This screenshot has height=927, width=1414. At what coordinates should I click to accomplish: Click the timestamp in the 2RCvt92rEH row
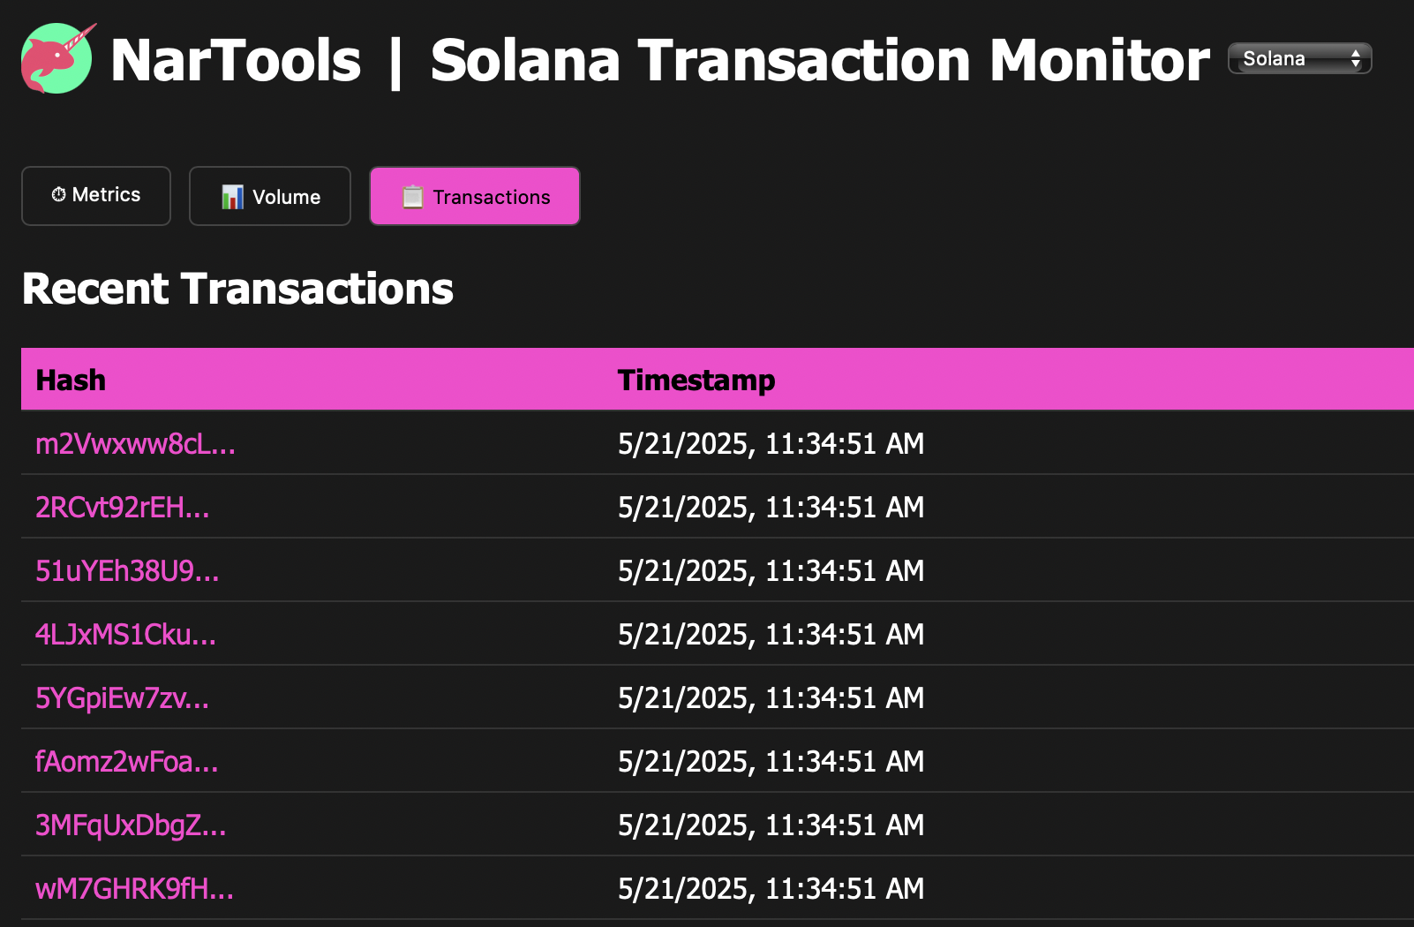[x=771, y=507]
